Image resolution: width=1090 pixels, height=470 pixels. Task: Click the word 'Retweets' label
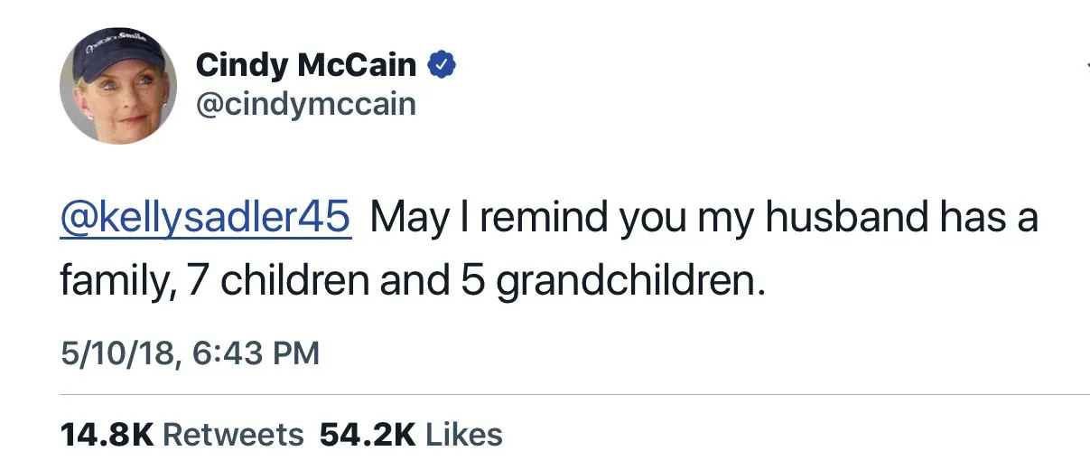pyautogui.click(x=234, y=435)
